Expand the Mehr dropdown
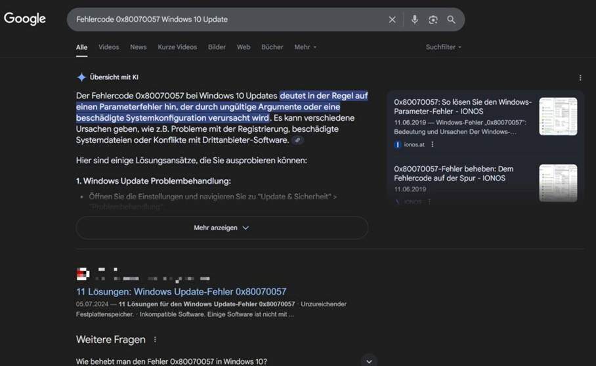Screen dimensions: 596x366 [x=305, y=47]
